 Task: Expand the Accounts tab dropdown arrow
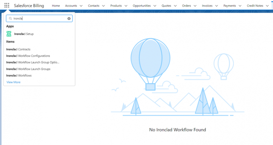[81, 6]
